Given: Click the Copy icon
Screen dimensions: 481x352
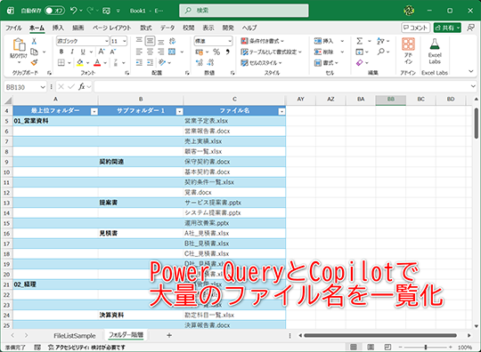Looking at the screenshot, I should [x=34, y=52].
